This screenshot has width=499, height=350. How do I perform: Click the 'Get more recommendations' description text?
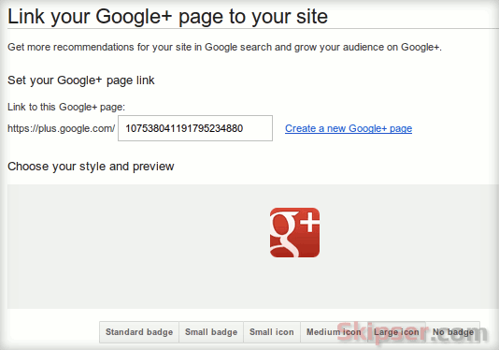[224, 47]
